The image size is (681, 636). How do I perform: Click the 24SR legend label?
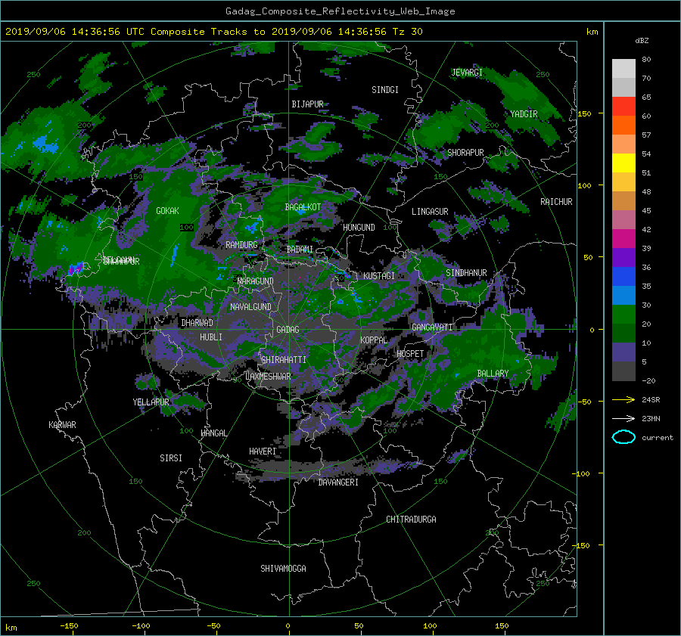point(651,400)
